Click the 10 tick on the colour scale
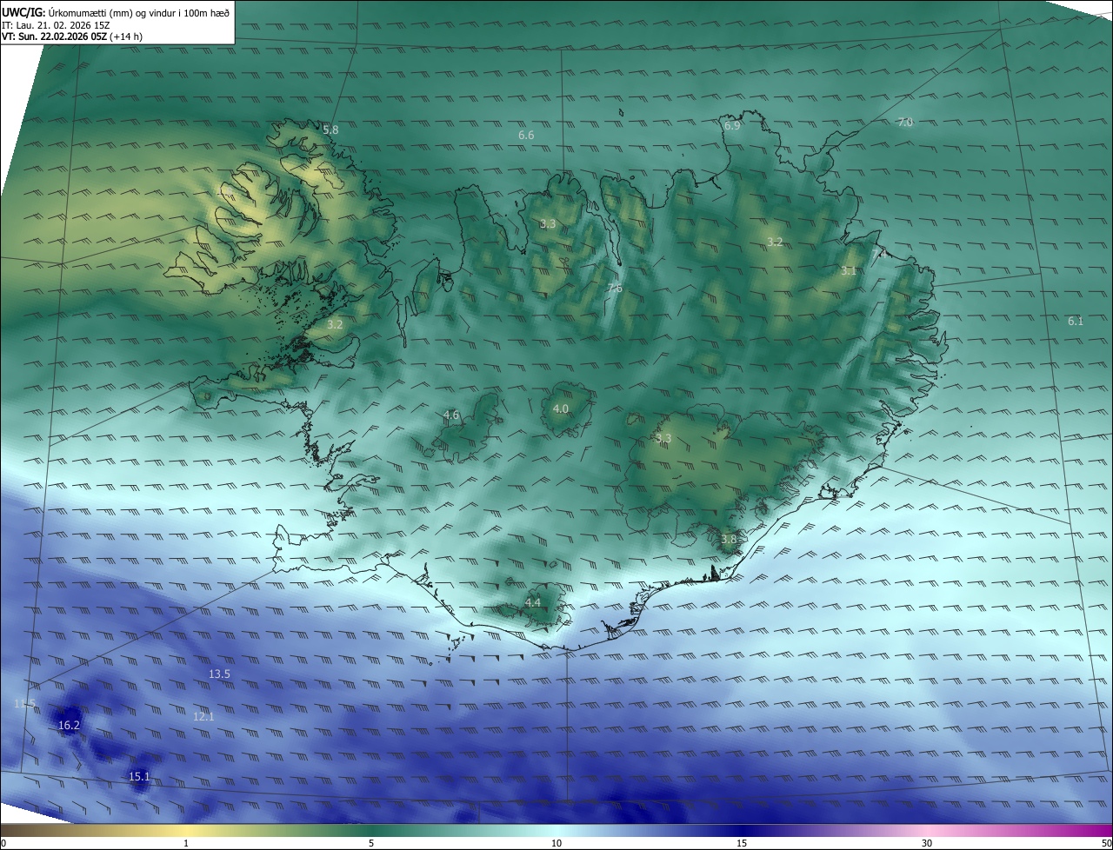This screenshot has width=1113, height=850. [556, 843]
